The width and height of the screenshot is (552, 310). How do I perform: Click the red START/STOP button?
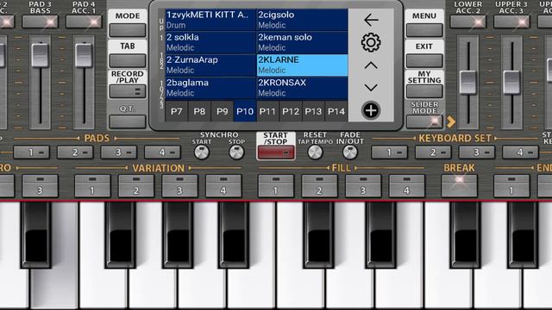pos(276,152)
